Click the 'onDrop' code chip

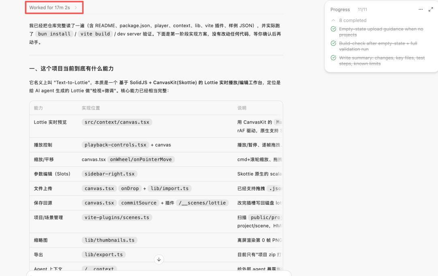[130, 188]
